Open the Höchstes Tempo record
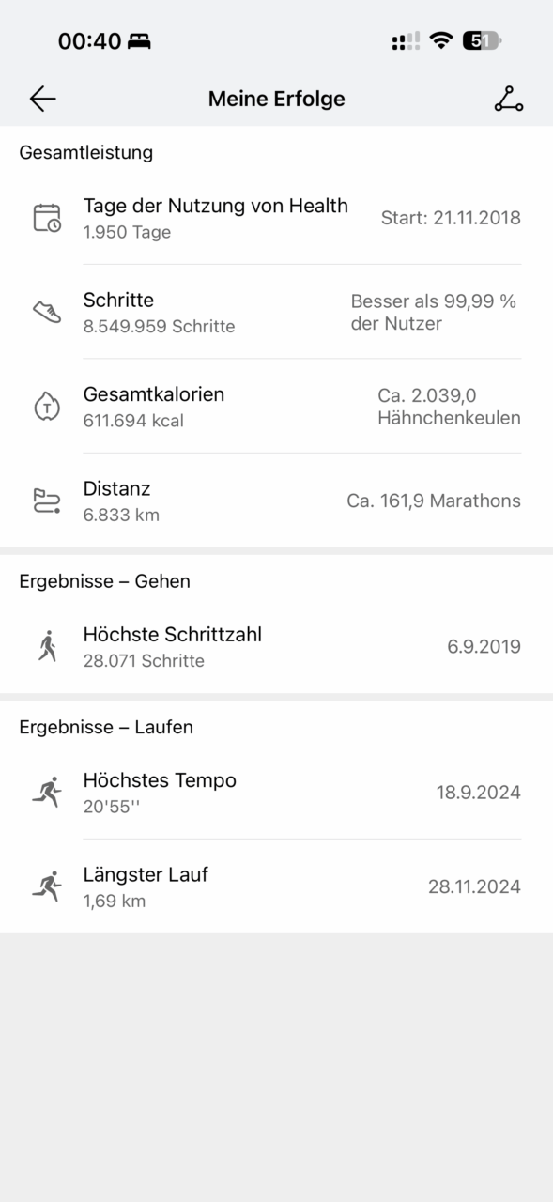Viewport: 553px width, 1202px height. pyautogui.click(x=276, y=793)
